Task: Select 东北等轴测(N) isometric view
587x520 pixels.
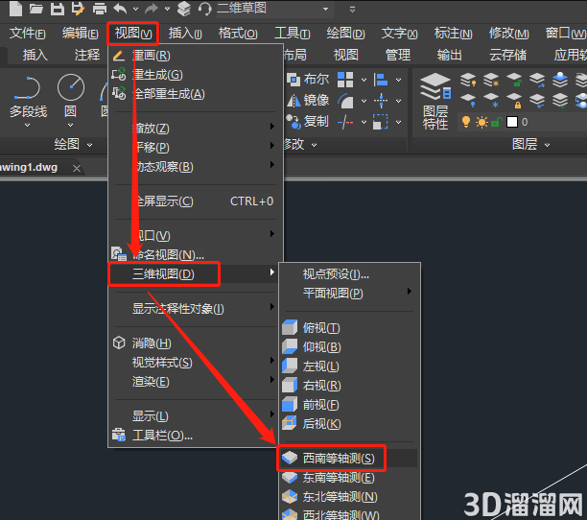Action: [x=349, y=497]
